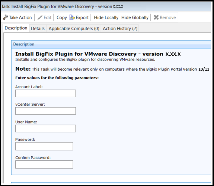Click the Export button label
214x186 pixels.
[x=82, y=17]
